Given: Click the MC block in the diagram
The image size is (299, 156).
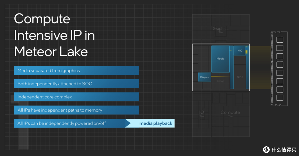Looking at the screenshot, I should 240,50.
